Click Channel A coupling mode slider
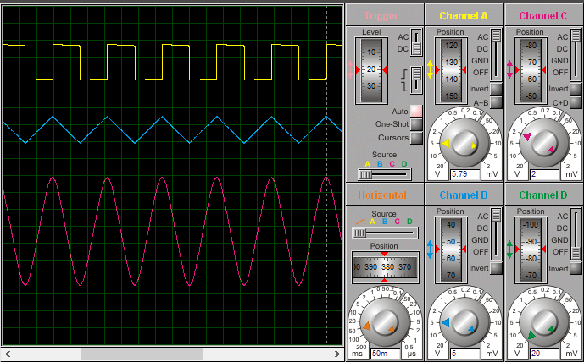The height and width of the screenshot is (362, 584). [x=496, y=55]
